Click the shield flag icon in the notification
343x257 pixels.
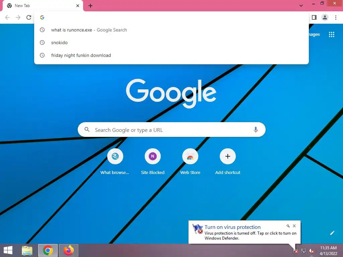198,229
